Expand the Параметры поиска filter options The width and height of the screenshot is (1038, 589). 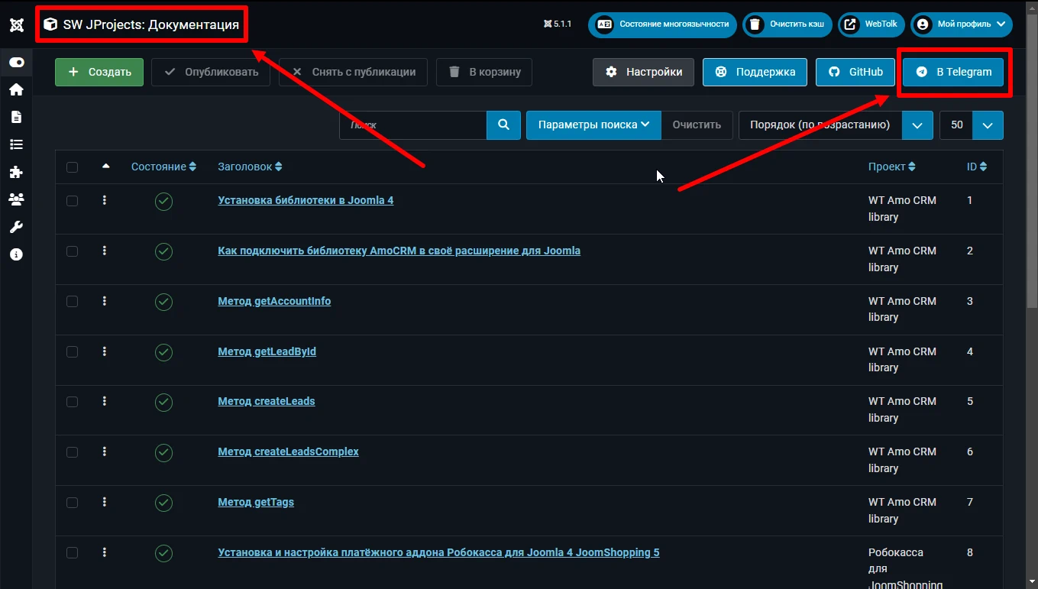(x=593, y=125)
